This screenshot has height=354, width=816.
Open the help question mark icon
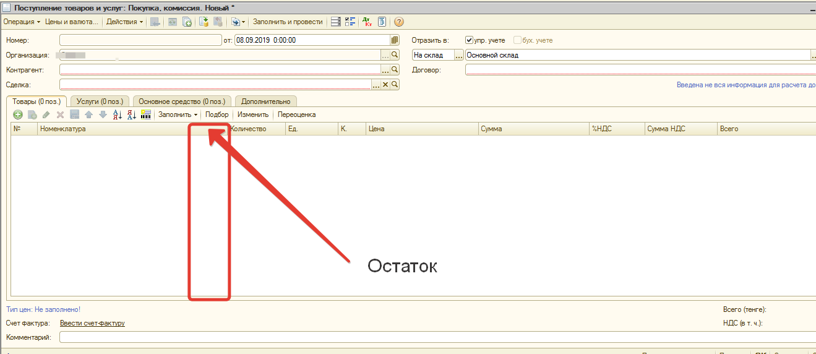point(398,22)
